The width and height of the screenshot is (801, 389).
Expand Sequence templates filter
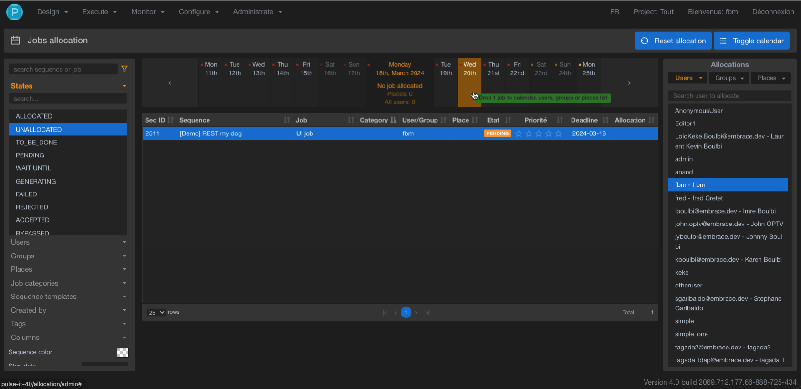[68, 297]
